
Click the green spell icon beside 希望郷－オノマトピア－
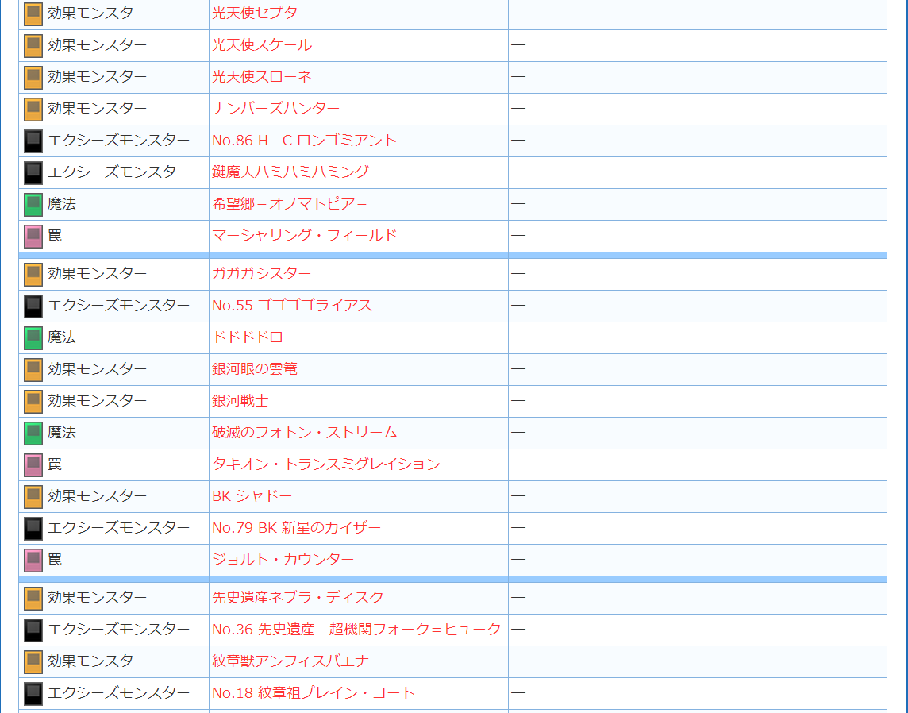point(33,205)
